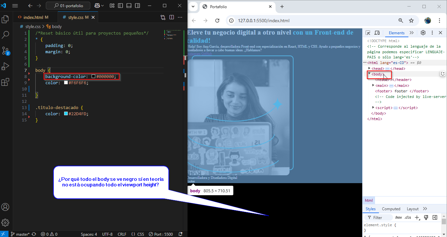This screenshot has width=447, height=237.
Task: Open the Extensions view in VS Code
Action: (x=5, y=82)
